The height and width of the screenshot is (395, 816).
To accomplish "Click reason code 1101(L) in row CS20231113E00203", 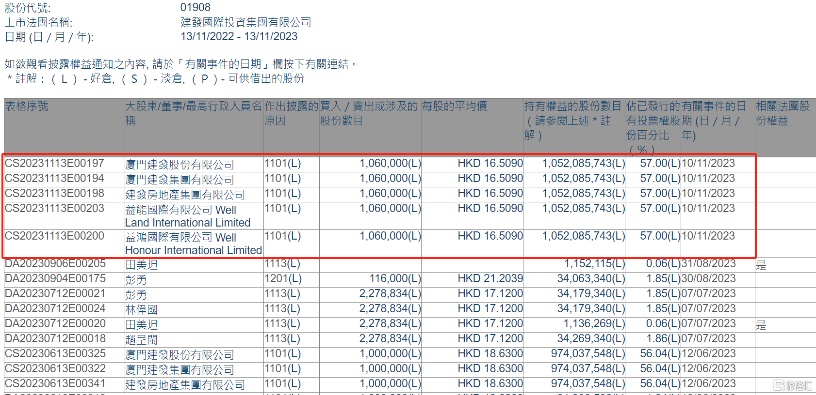I will [x=283, y=209].
